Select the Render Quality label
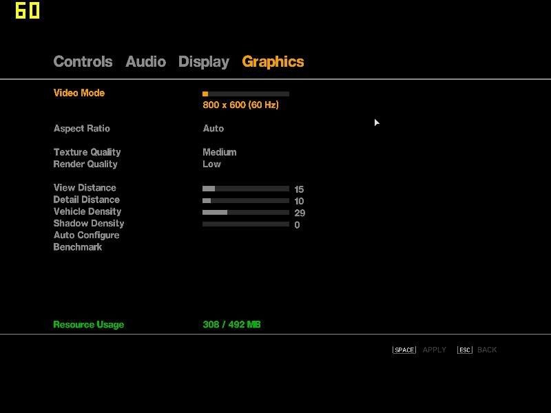 [85, 164]
